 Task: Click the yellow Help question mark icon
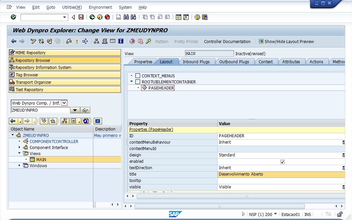197,17
